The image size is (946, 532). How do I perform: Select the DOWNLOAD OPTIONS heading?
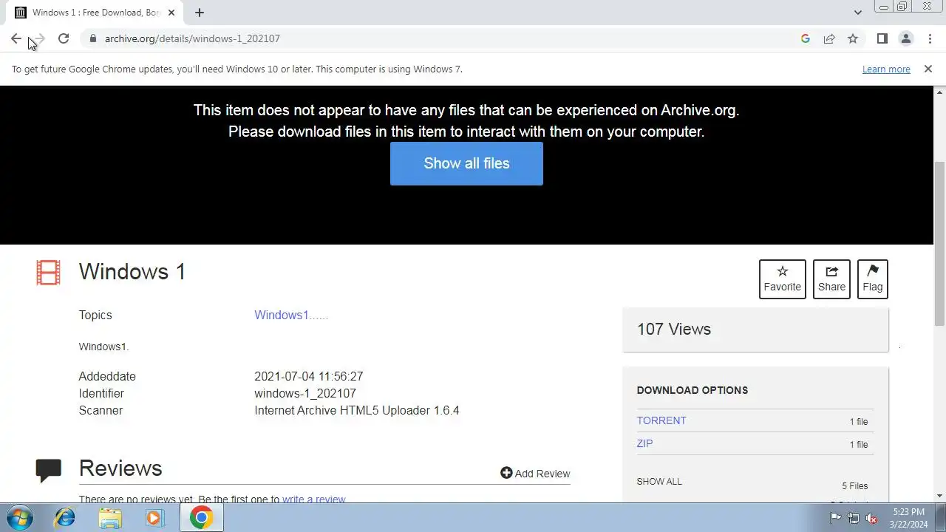(693, 390)
